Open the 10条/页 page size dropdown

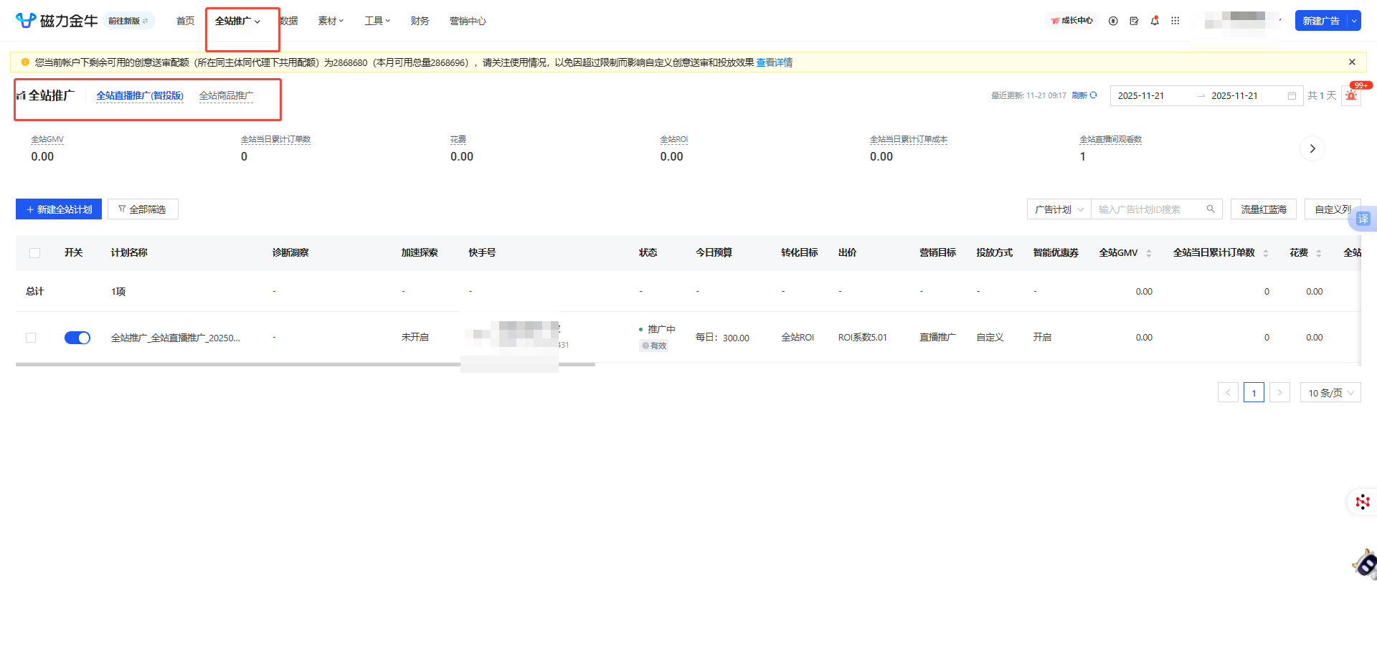click(x=1330, y=392)
